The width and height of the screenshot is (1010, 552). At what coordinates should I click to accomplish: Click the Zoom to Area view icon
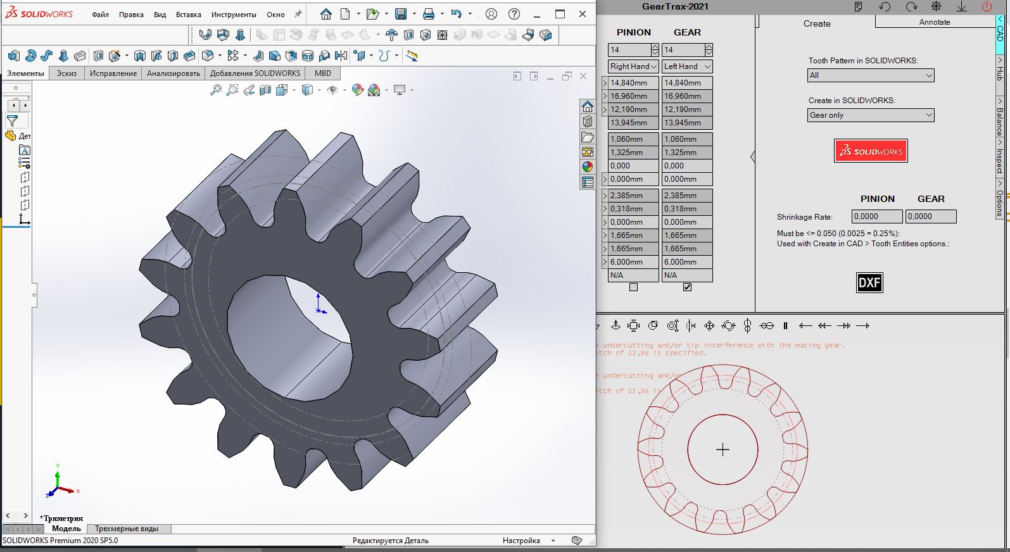(x=232, y=90)
